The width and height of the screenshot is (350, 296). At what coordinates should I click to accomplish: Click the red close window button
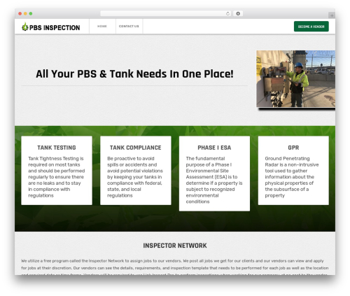click(x=20, y=14)
